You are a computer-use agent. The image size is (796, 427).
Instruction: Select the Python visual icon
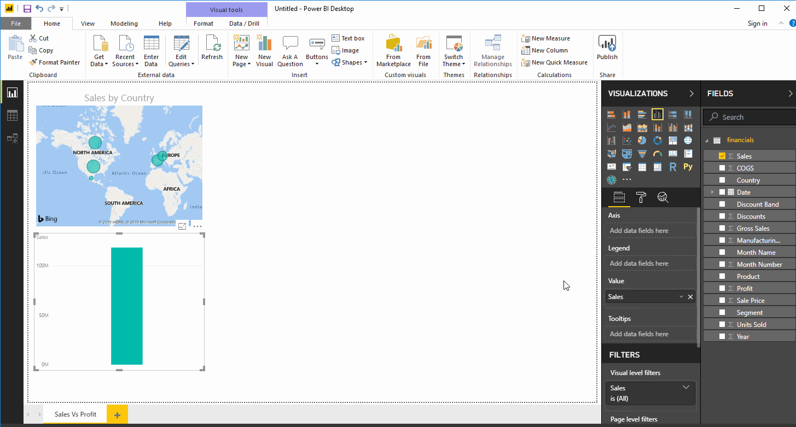tap(688, 167)
